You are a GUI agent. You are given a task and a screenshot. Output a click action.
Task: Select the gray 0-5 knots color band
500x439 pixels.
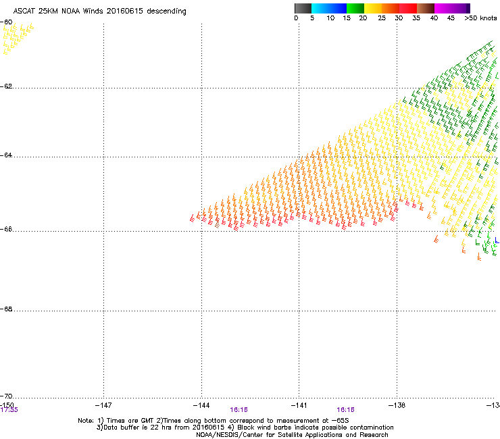pos(303,8)
